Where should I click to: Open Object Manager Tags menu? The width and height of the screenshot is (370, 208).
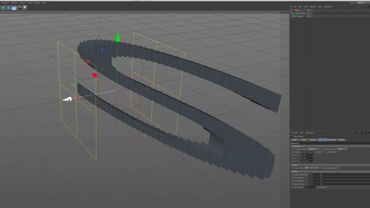click(x=320, y=7)
